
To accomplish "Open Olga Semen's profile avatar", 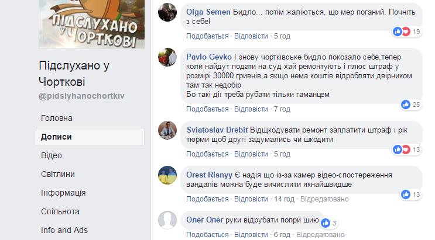I will coord(167,12).
